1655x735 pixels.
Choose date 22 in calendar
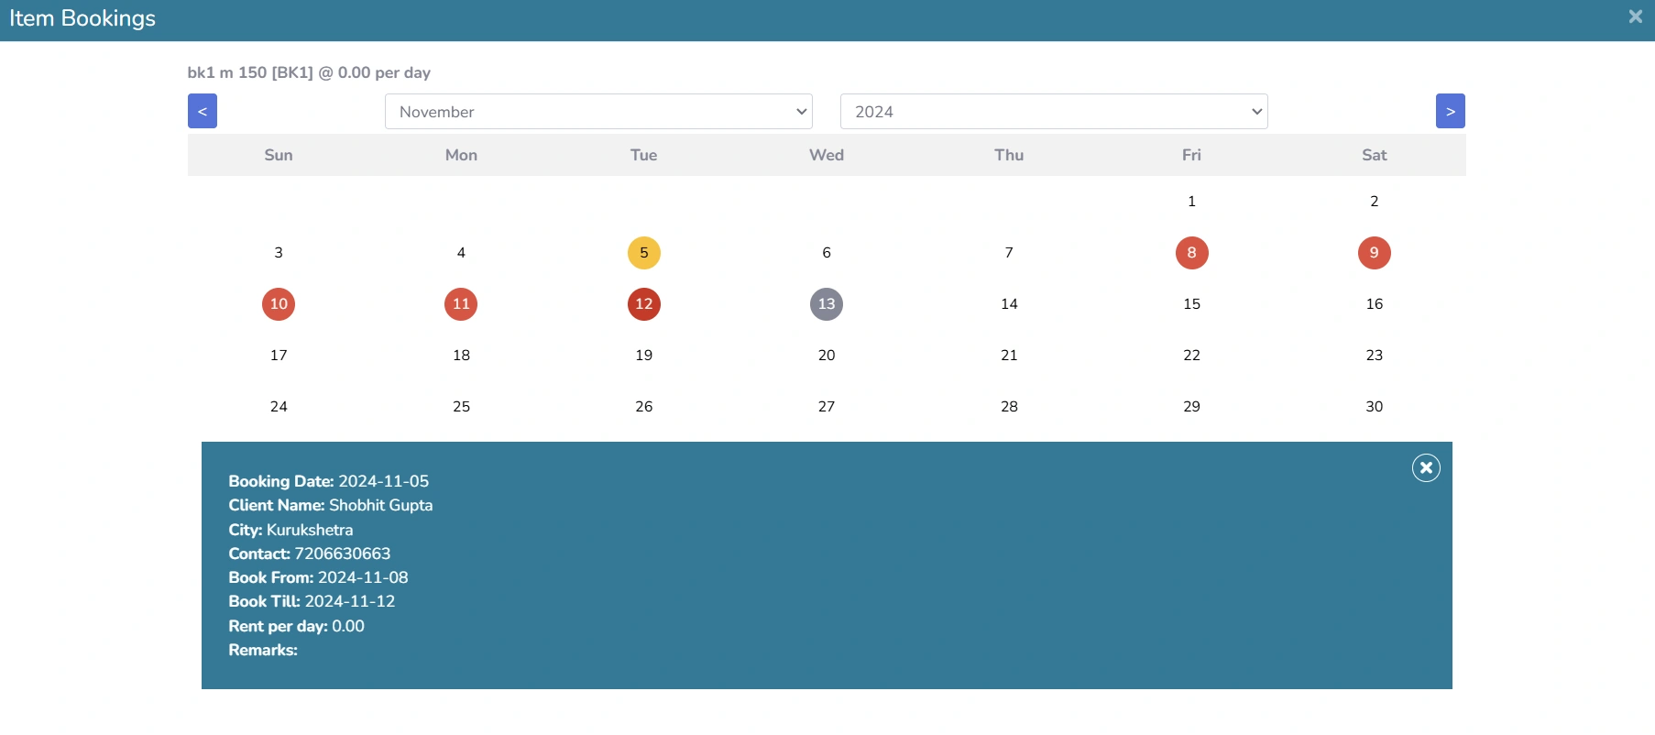(1191, 356)
